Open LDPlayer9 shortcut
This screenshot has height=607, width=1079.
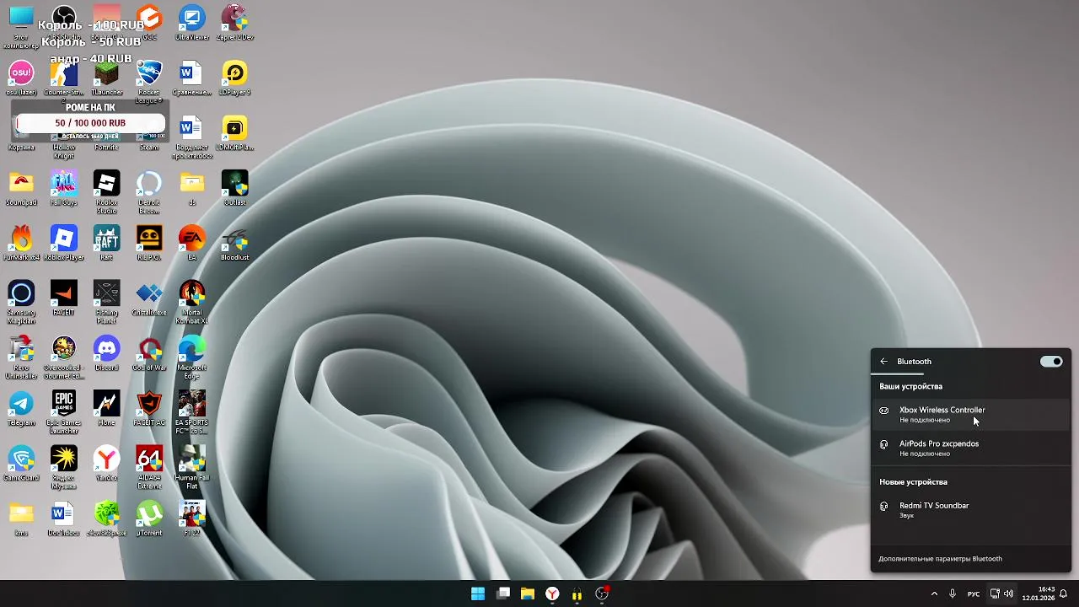pyautogui.click(x=234, y=78)
